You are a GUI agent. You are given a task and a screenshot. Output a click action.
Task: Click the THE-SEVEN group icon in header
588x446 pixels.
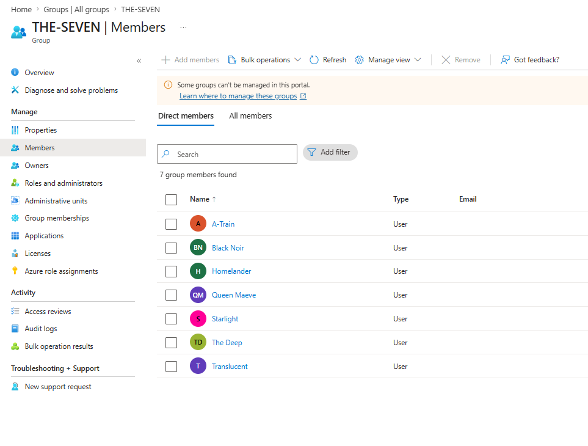pos(19,32)
